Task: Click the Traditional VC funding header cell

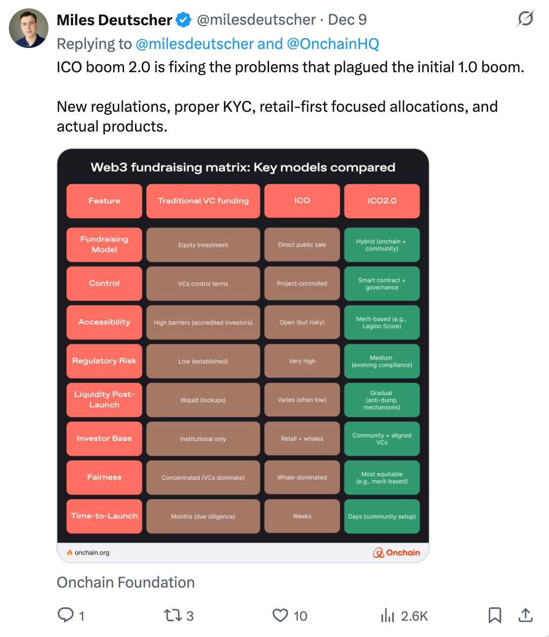Action: pos(203,201)
